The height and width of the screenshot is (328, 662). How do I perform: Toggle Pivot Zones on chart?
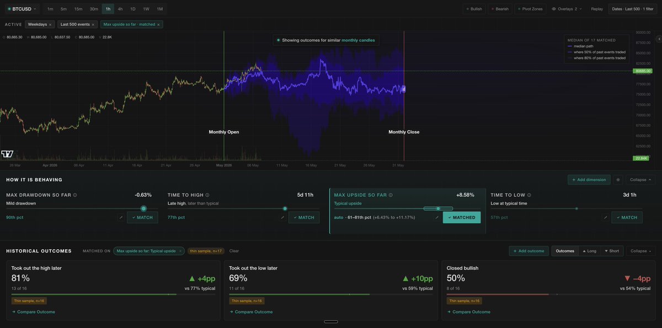(530, 9)
